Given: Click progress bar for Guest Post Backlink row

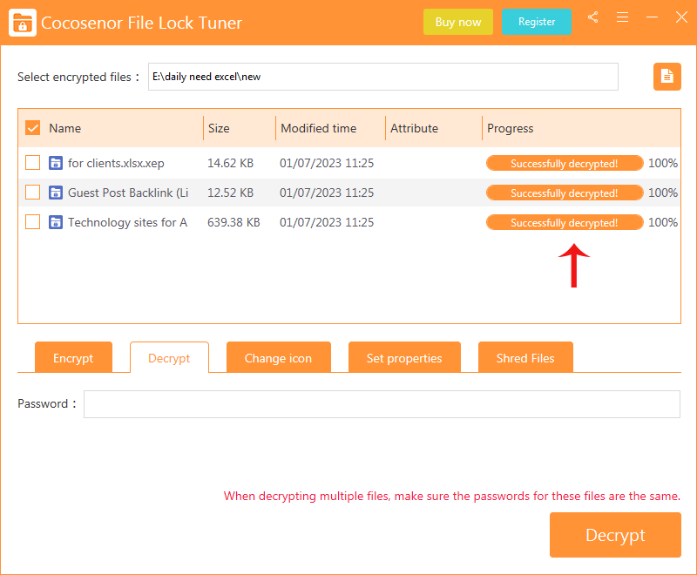Looking at the screenshot, I should pyautogui.click(x=565, y=193).
